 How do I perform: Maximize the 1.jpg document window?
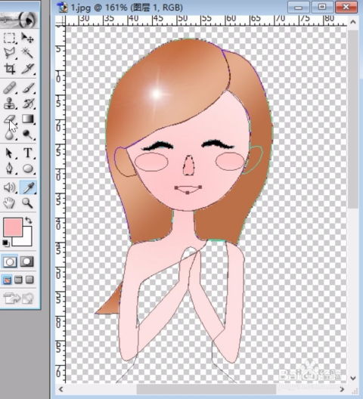click(x=321, y=7)
